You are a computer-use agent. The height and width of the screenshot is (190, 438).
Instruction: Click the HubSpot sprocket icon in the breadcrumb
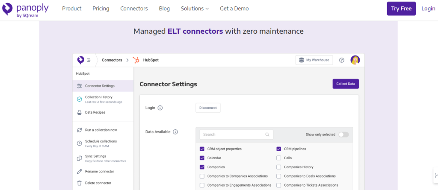[x=136, y=60]
